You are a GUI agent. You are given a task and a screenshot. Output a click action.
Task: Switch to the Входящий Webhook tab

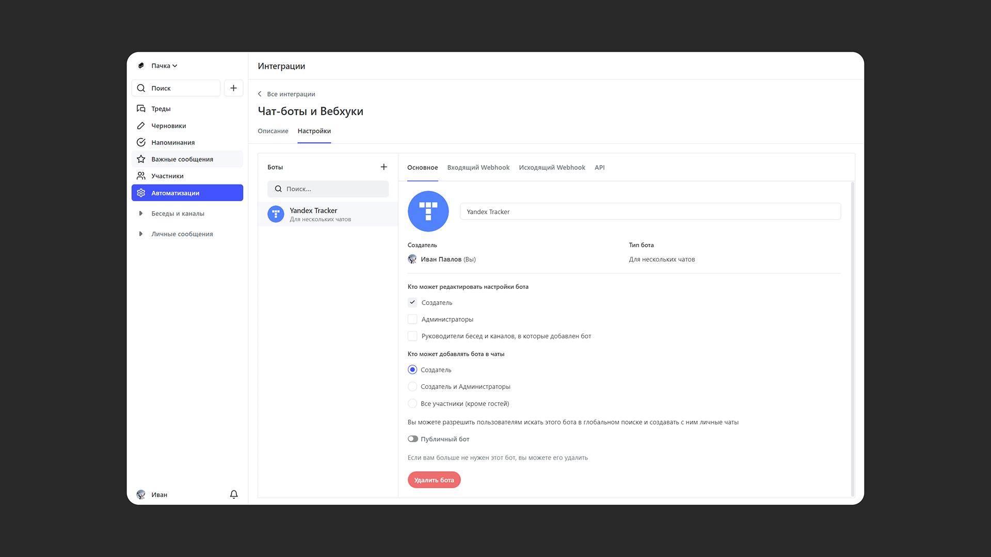(x=478, y=168)
